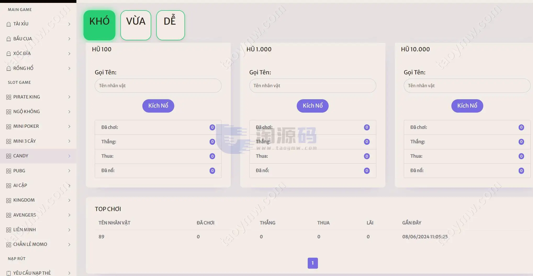Click Kích Nổ in HŨ 100 card

158,106
